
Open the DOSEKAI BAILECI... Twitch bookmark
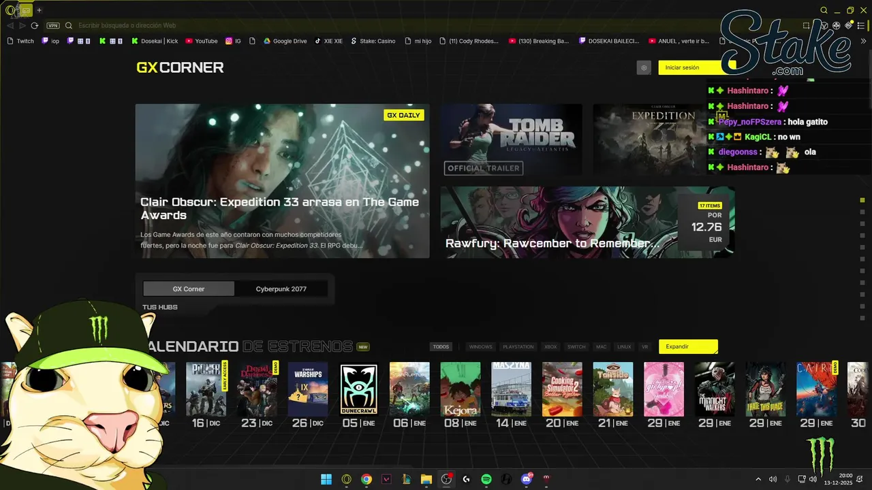609,41
